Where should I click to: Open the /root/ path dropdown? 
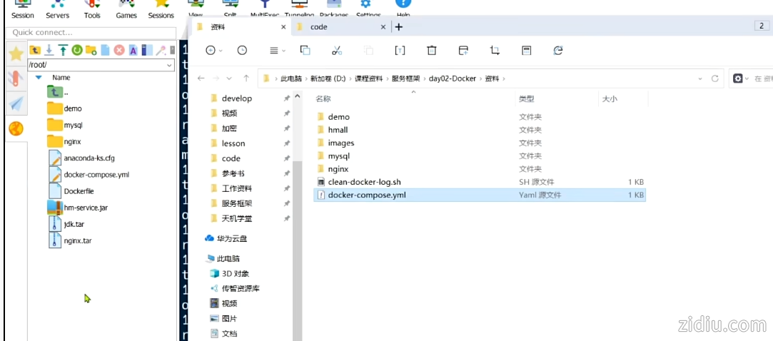(169, 65)
